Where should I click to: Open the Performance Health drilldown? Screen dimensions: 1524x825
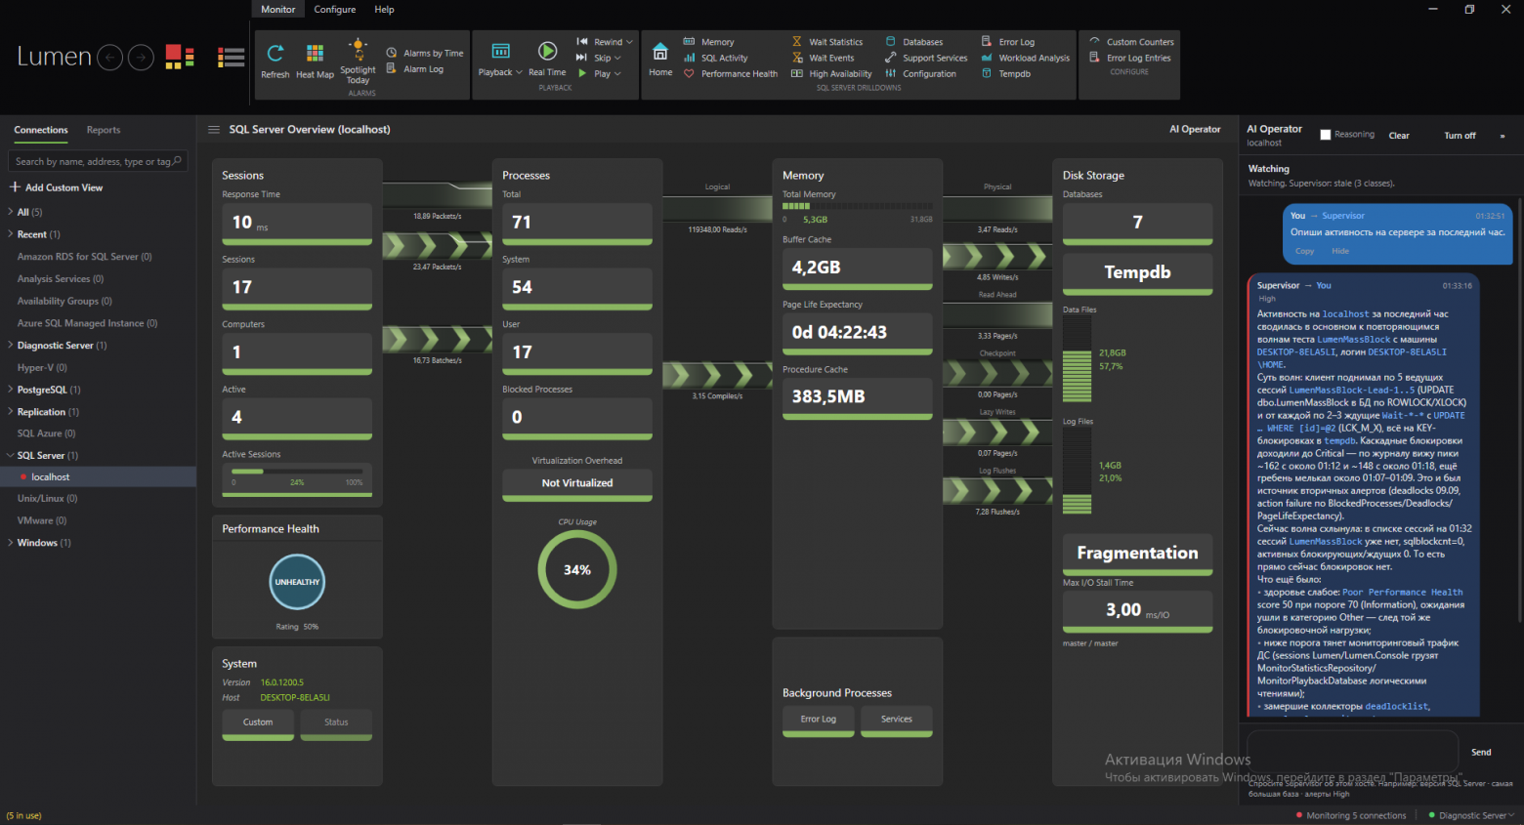[x=731, y=73]
